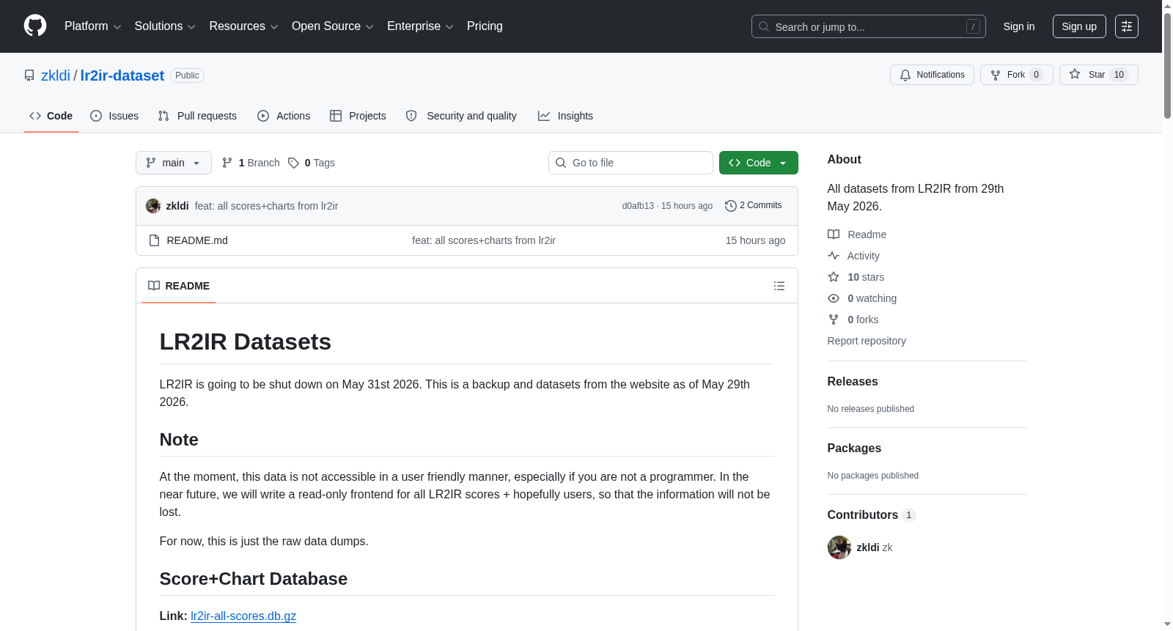The height and width of the screenshot is (631, 1173).
Task: Open README.md row's commit message
Action: 484,240
